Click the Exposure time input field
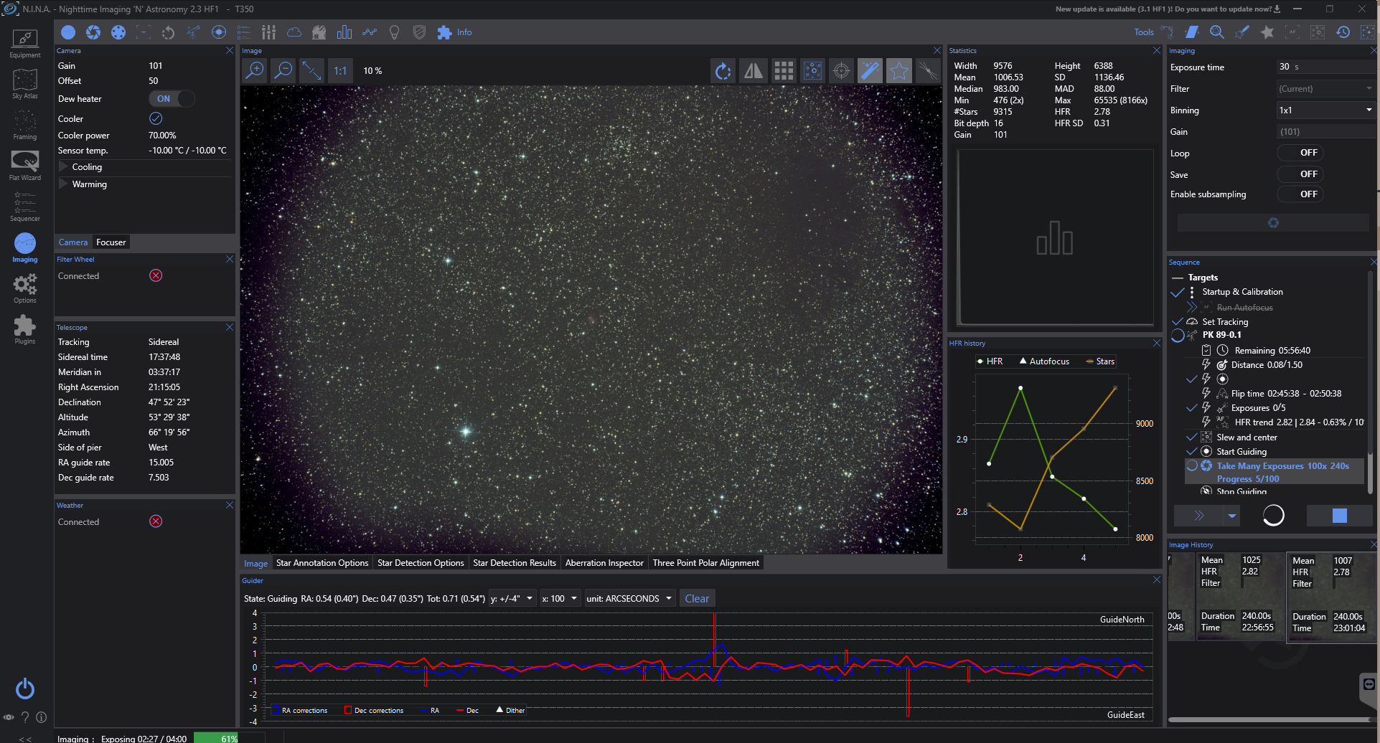This screenshot has height=743, width=1380. coord(1324,67)
